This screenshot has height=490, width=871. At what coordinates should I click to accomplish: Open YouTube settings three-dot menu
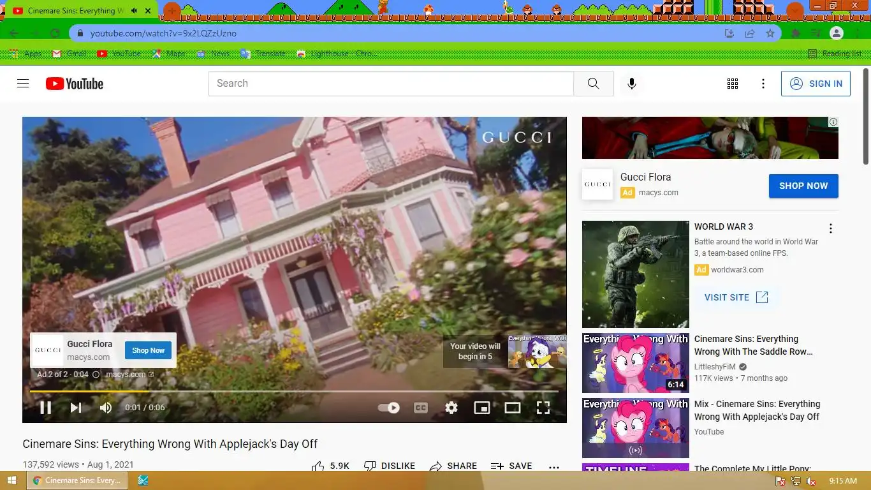763,84
